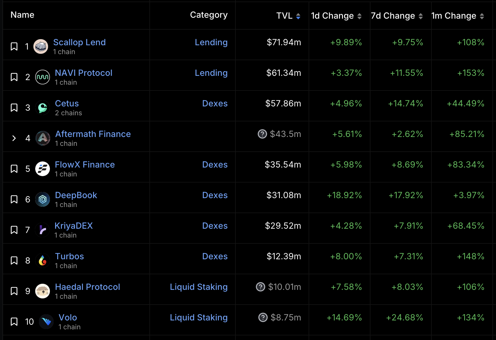
Task: Click the DeepBook hexagon logo icon
Action: [x=43, y=199]
